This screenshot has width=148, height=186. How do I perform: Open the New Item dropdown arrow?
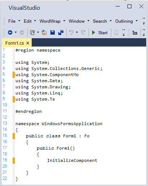38,32
